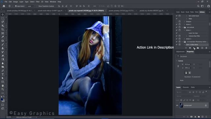Viewport: 211px width, 119px height.
Task: Select the Blur tool
Action: [3, 63]
